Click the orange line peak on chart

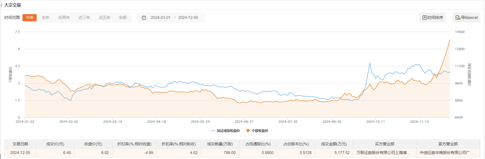click(x=450, y=40)
